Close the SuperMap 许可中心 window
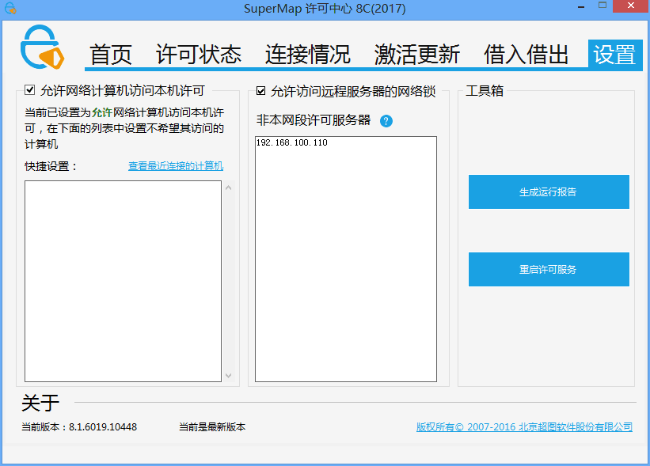 coord(631,6)
